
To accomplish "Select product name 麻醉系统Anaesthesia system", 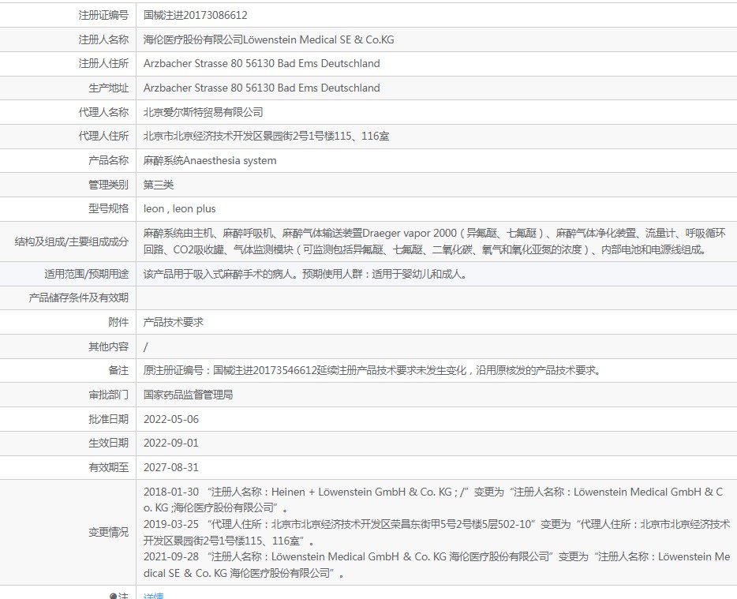I will pyautogui.click(x=210, y=160).
